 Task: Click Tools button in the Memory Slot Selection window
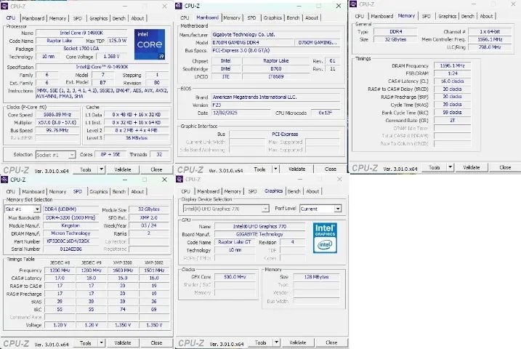[86, 342]
